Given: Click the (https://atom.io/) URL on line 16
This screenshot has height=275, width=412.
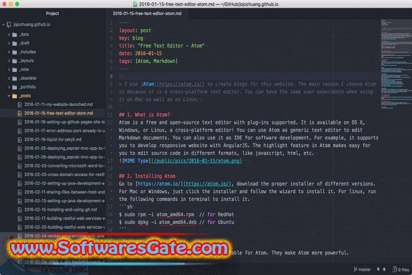Looking at the screenshot, I should [x=207, y=184].
